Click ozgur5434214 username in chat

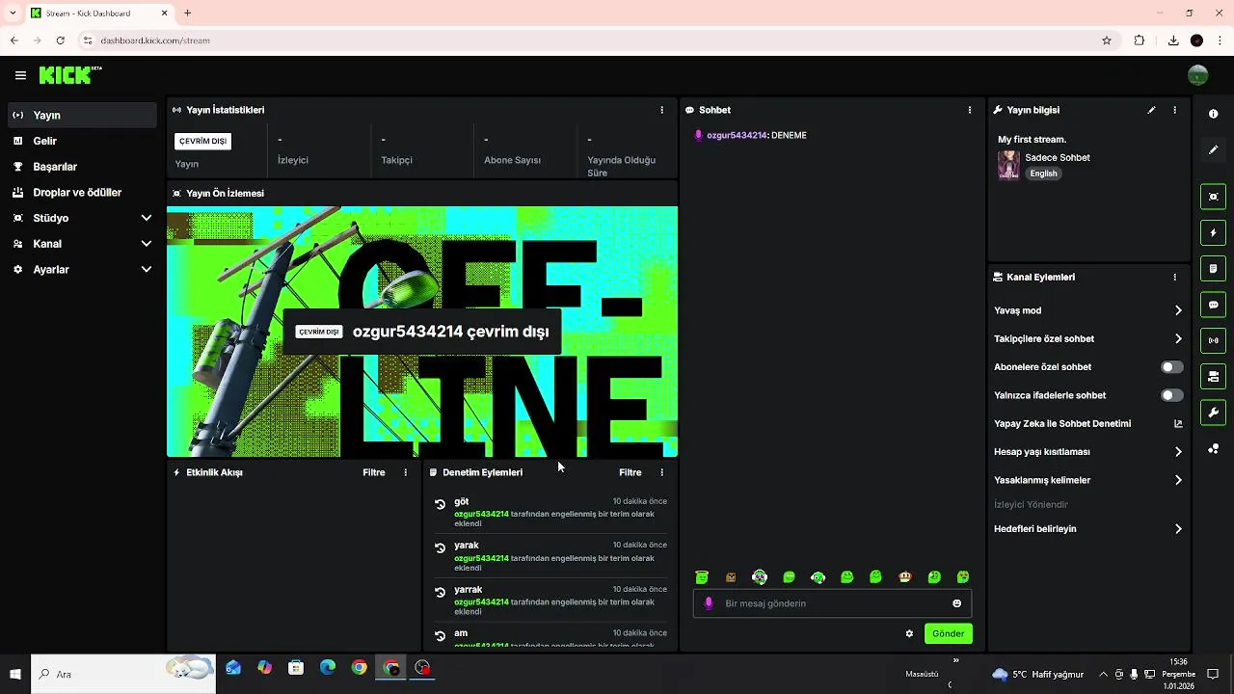coord(737,135)
